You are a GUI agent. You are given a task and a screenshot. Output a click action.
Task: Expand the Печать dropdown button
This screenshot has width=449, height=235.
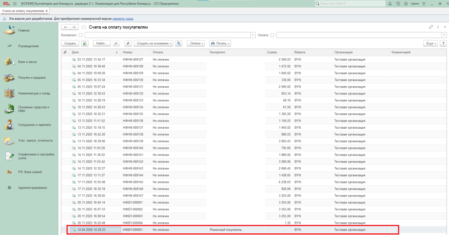click(220, 43)
